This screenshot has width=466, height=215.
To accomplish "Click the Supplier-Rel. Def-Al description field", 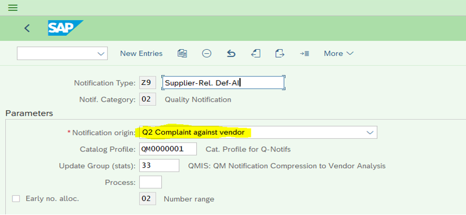I will click(x=223, y=83).
